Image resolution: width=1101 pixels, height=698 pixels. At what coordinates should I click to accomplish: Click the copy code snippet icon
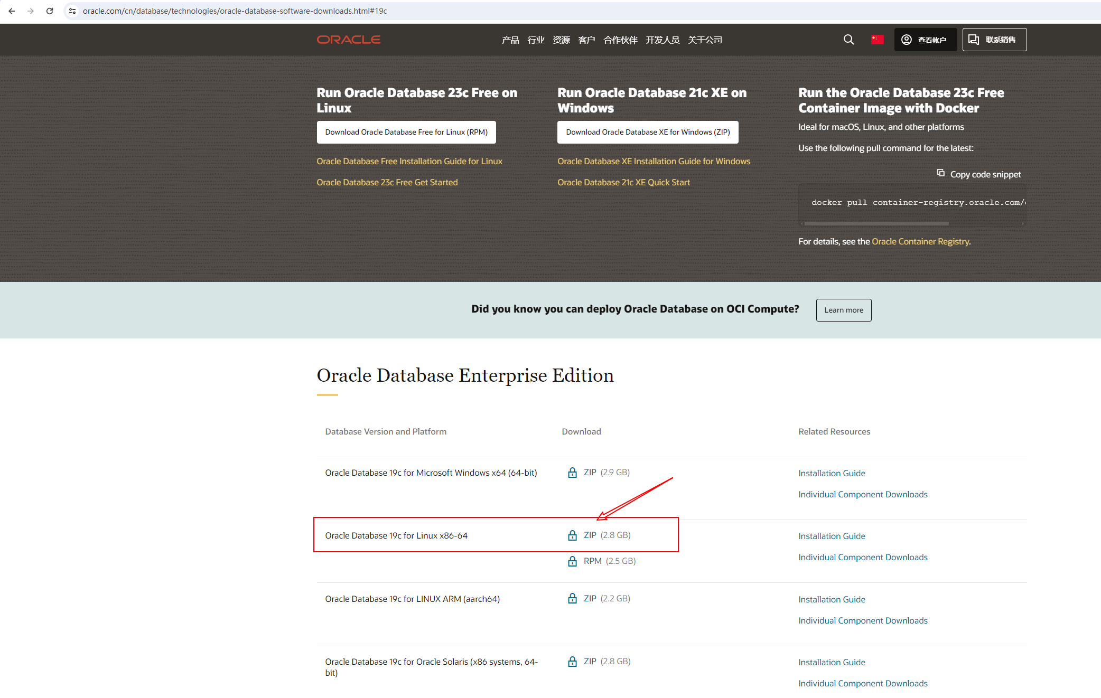(x=940, y=173)
